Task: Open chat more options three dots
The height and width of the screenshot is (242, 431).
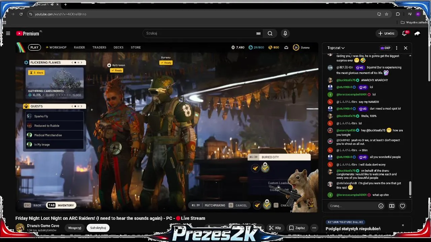Action: click(x=397, y=48)
